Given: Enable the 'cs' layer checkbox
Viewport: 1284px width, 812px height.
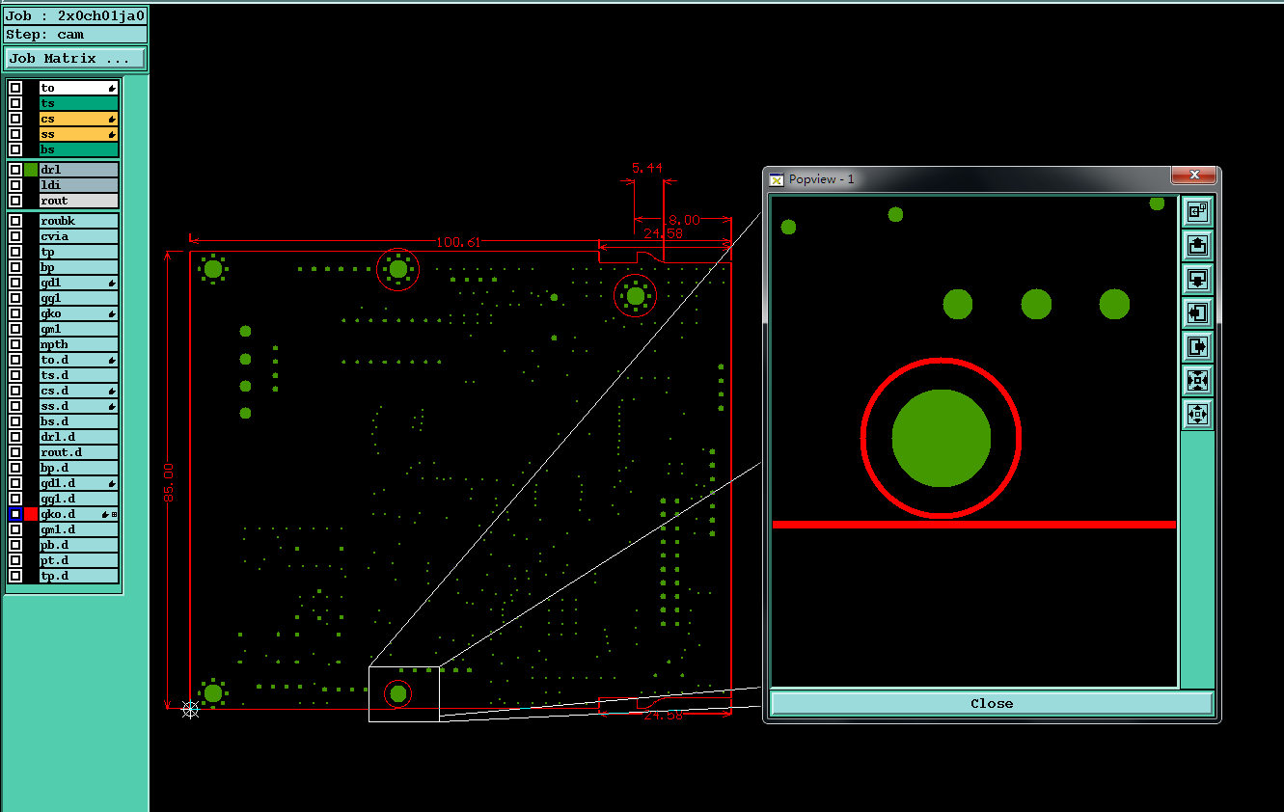Looking at the screenshot, I should (x=15, y=119).
